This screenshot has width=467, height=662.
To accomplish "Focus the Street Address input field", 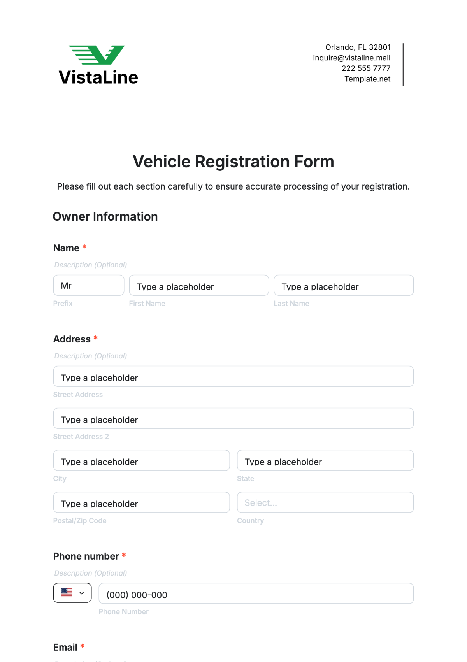I will click(233, 376).
